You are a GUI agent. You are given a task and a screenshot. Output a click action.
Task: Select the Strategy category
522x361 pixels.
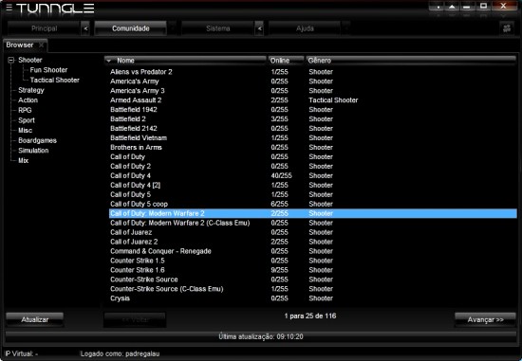pyautogui.click(x=31, y=90)
